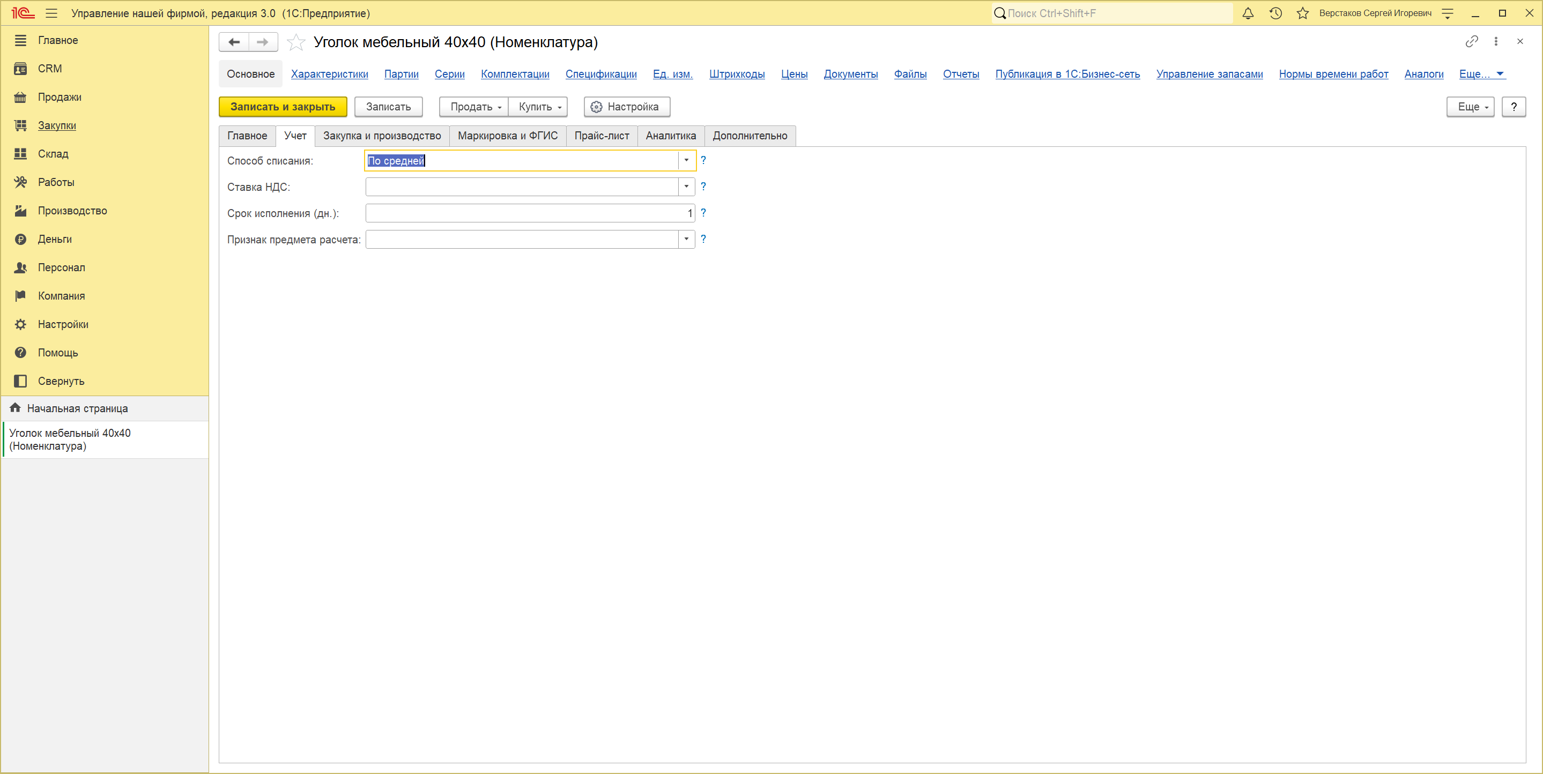Screen dimensions: 1543x774
Task: Click the Срок исполнения (дн.) field
Action: pyautogui.click(x=530, y=213)
